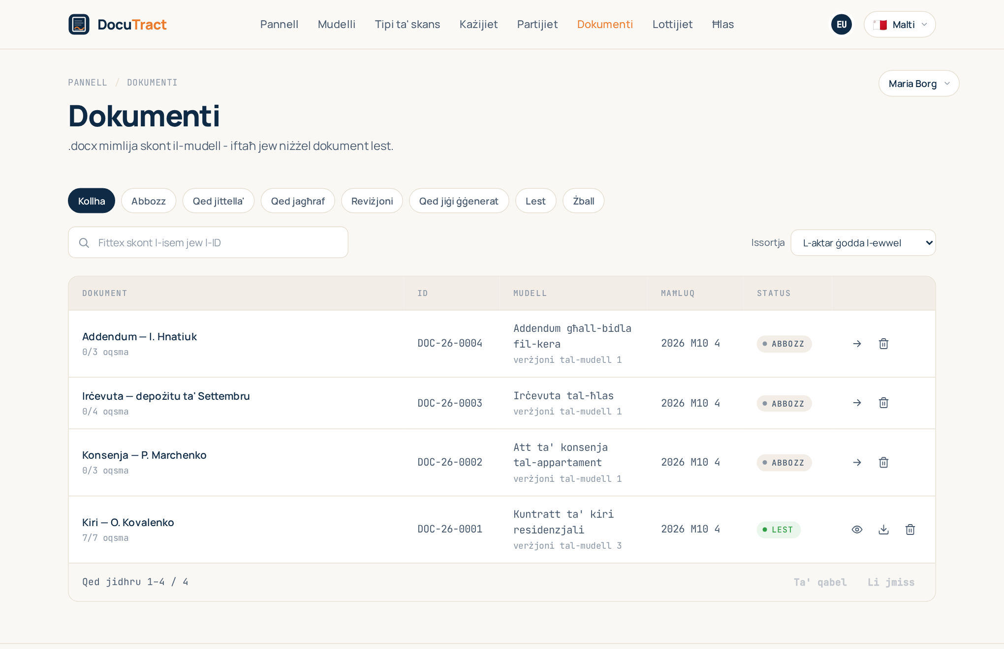This screenshot has width=1004, height=649.
Task: Download the Kiri O. Kovalenko document
Action: tap(883, 530)
